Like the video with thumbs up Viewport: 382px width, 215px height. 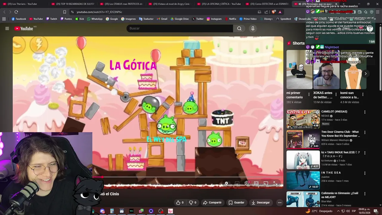180,202
